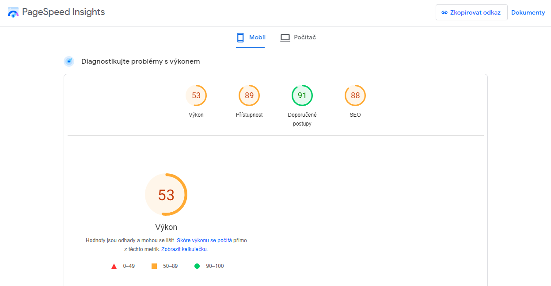Click the link chain icon in copy button
Screen dimensions: 551x286
(445, 12)
